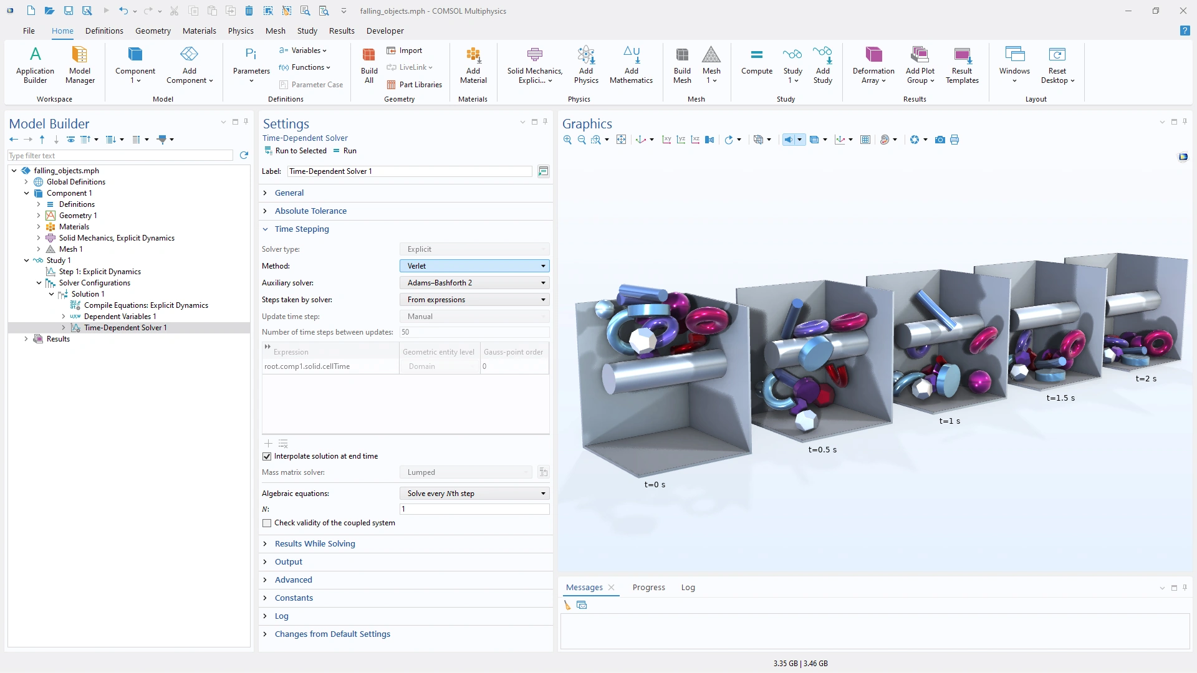The image size is (1197, 673).
Task: Click the Print graphics icon
Action: (954, 140)
